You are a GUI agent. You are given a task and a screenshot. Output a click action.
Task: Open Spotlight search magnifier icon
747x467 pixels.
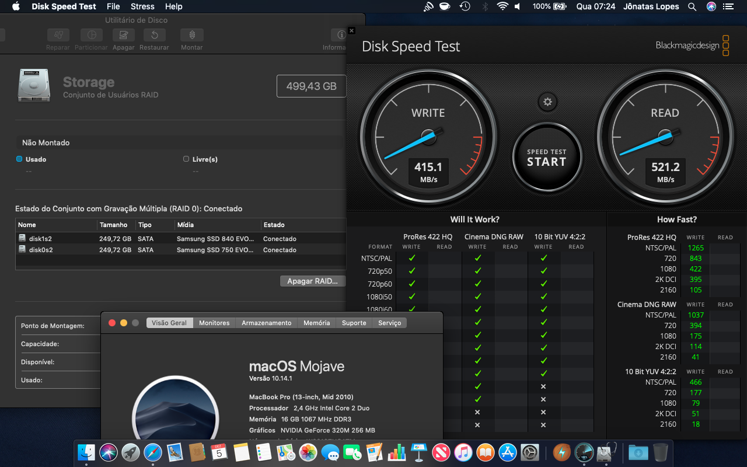[692, 6]
